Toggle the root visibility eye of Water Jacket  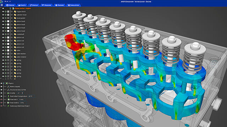pos(3,8)
